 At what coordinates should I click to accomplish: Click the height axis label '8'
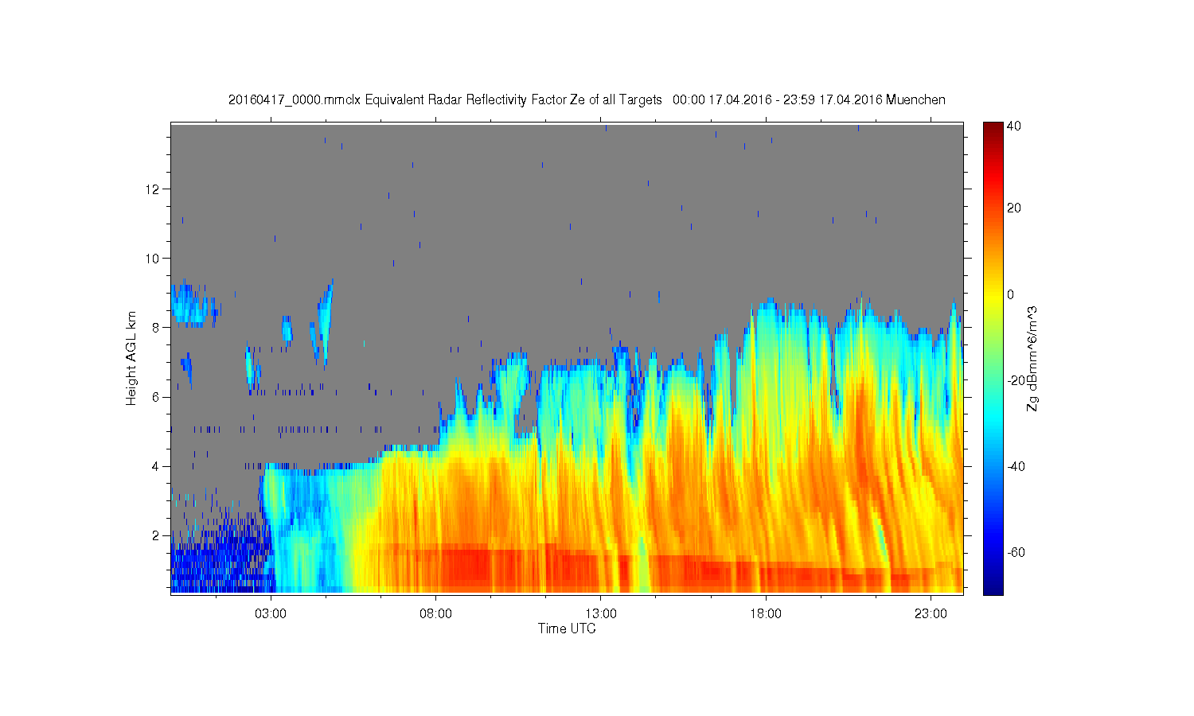[157, 328]
